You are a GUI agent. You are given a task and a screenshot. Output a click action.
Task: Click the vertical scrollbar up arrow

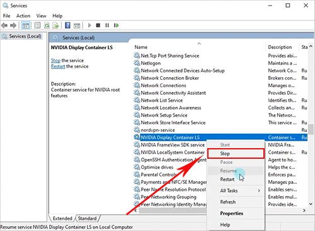311,46
